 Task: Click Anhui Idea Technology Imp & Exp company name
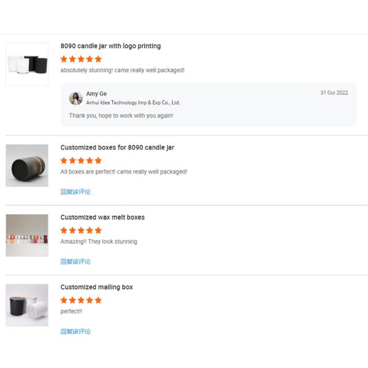coord(133,102)
